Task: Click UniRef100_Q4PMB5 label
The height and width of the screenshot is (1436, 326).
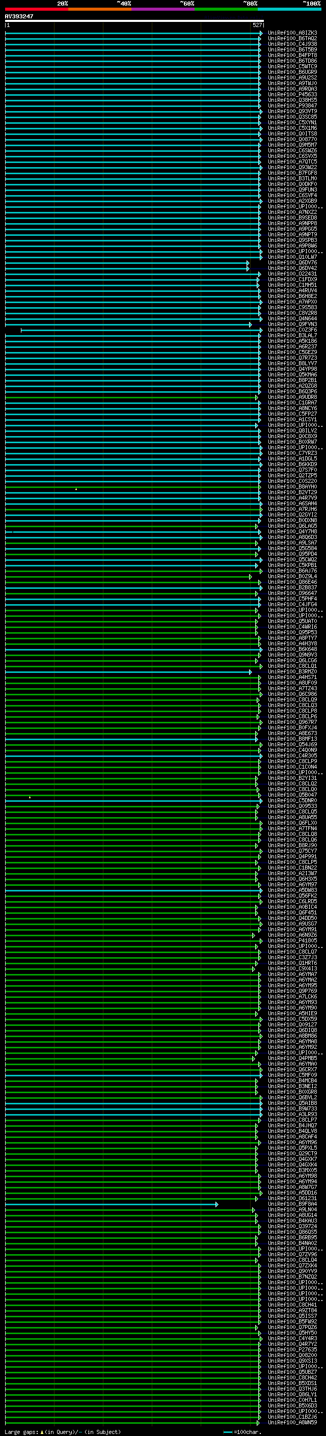Action: (292, 1059)
